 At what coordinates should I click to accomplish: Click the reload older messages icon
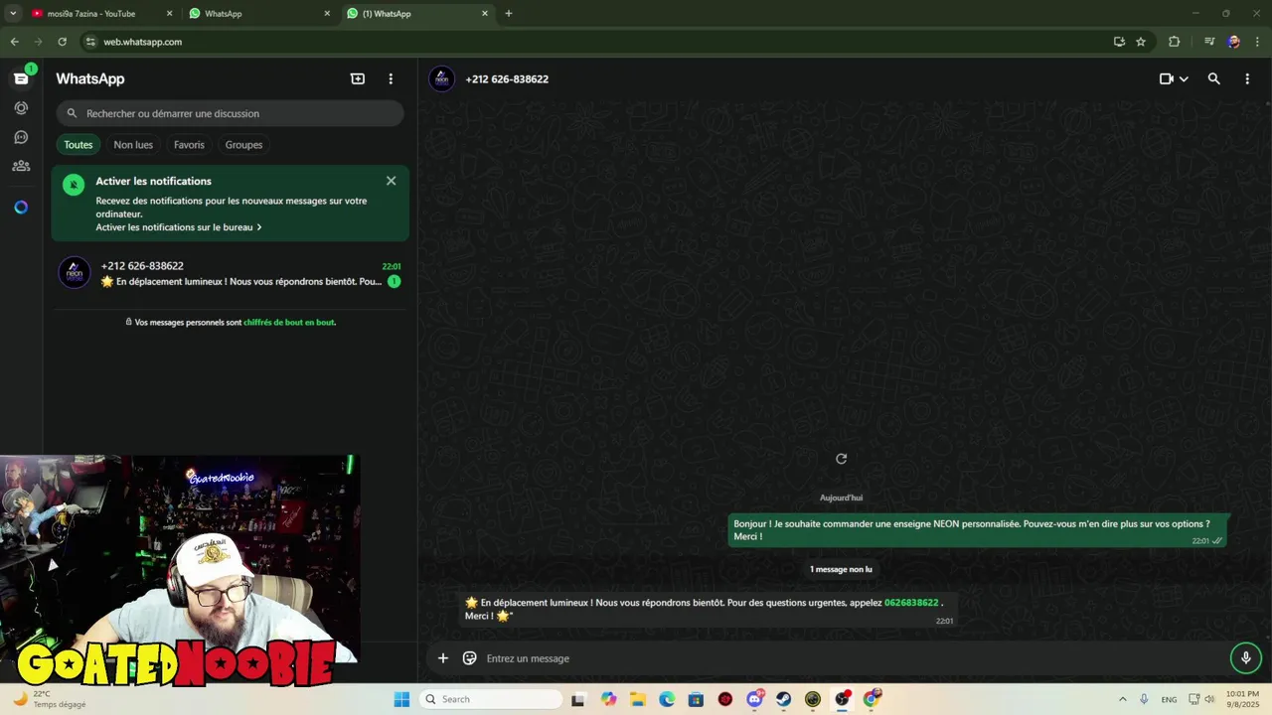(x=841, y=459)
